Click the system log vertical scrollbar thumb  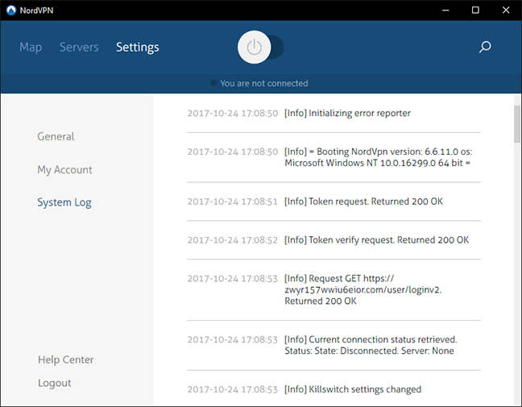pyautogui.click(x=516, y=124)
